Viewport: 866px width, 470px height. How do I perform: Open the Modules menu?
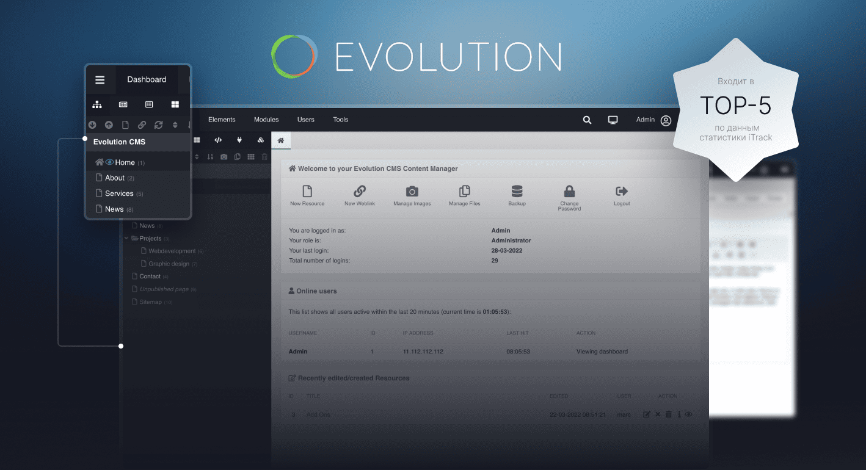(x=266, y=120)
